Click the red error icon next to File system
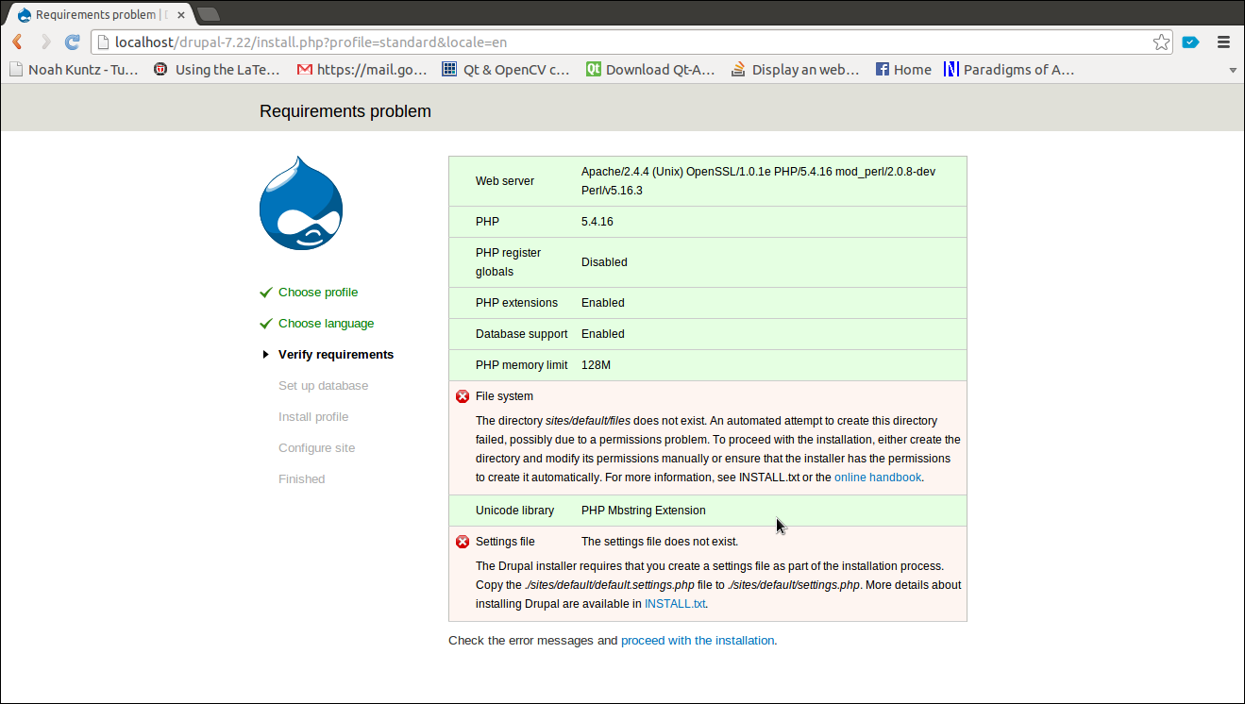Viewport: 1245px width, 704px height. pyautogui.click(x=463, y=396)
